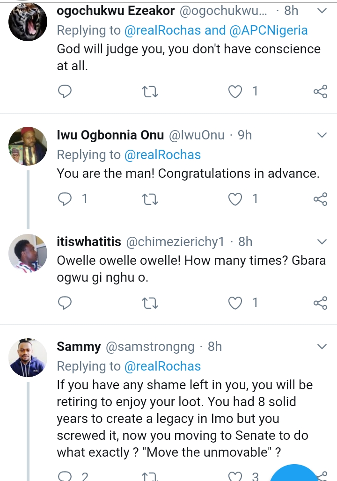Share the itiswhatitis tweet
The image size is (337, 481).
click(x=320, y=303)
